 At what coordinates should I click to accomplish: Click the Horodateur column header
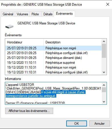point(24,42)
